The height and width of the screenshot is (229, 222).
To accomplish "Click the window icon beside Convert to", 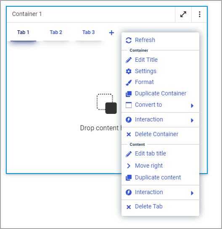I will click(x=129, y=105).
